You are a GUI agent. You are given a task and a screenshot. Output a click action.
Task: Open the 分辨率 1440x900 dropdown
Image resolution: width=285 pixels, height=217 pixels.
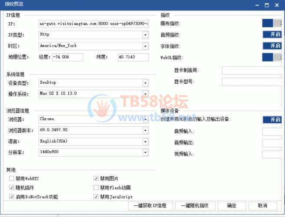(x=145, y=152)
